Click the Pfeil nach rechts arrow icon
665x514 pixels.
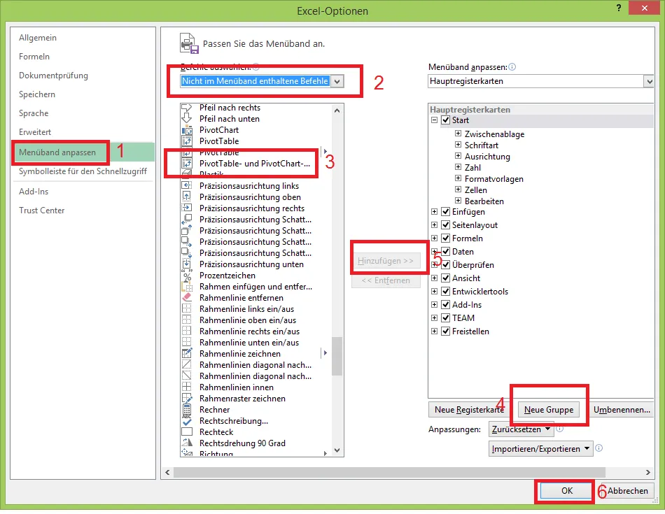187,108
